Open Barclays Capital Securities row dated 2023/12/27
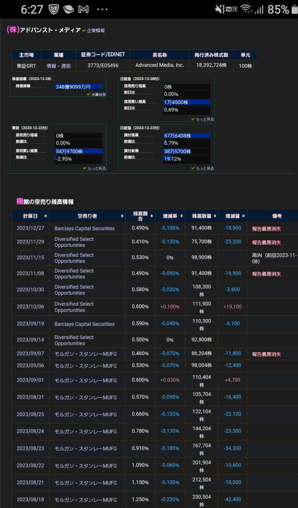The width and height of the screenshot is (298, 508). 84,228
